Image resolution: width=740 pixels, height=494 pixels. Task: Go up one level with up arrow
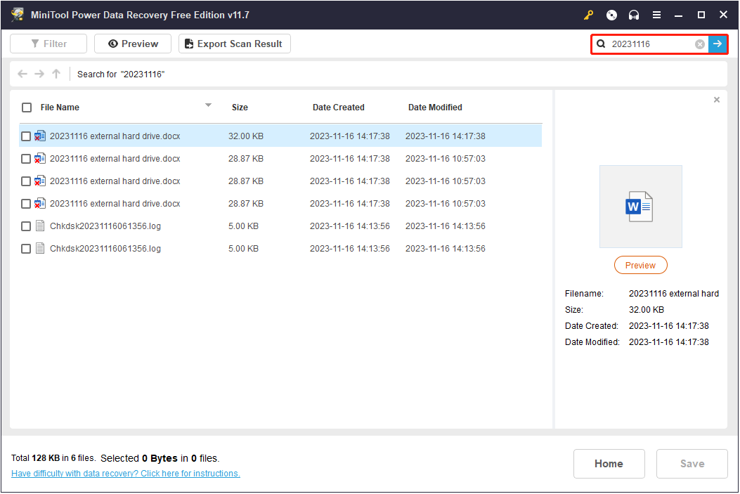pyautogui.click(x=56, y=74)
